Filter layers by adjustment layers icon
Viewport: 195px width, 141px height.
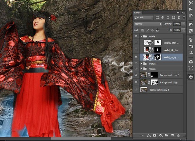(x=163, y=17)
